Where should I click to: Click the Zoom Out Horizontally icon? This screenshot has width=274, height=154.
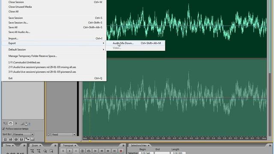point(39,151)
